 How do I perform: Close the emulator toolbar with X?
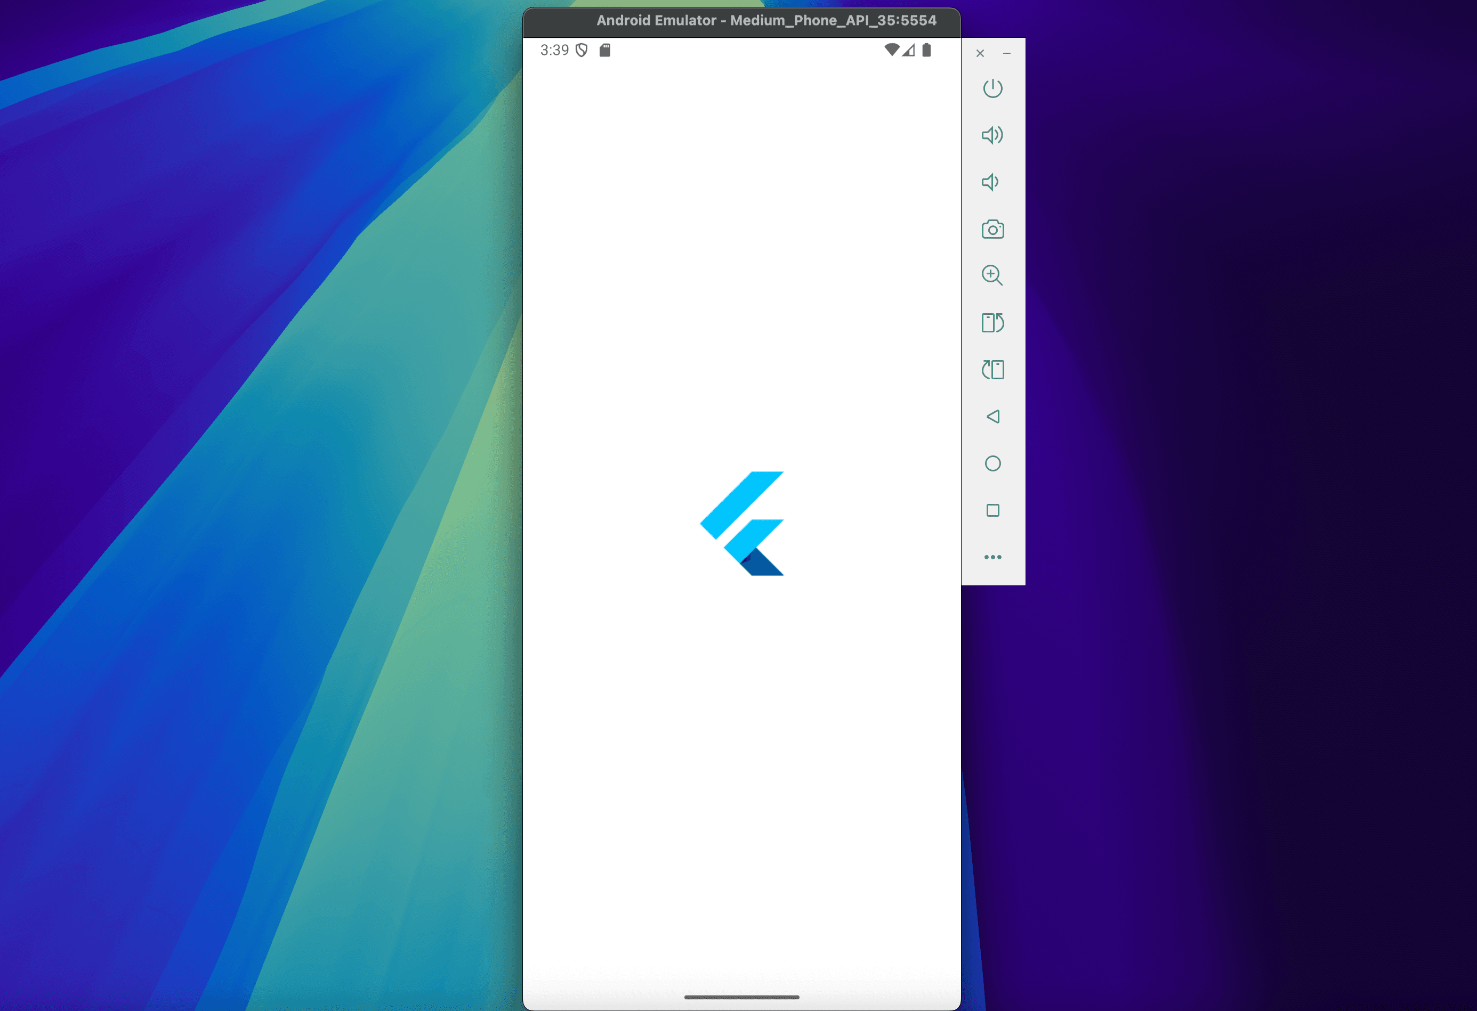point(980,53)
